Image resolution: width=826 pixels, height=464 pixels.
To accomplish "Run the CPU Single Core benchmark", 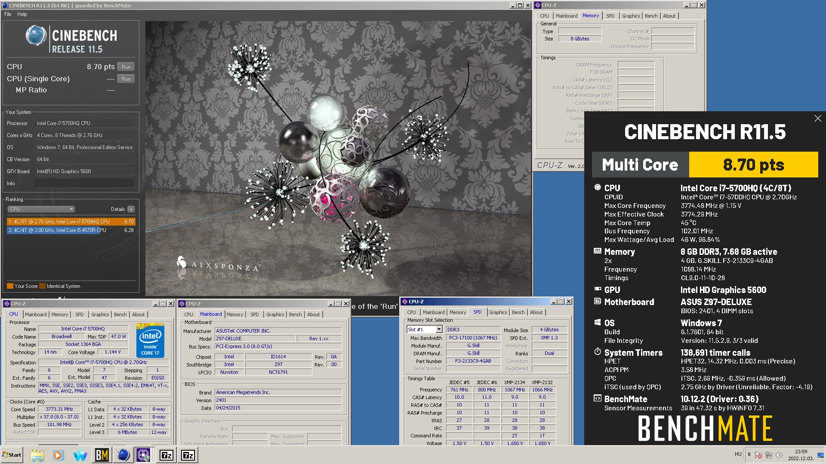I will (x=126, y=79).
